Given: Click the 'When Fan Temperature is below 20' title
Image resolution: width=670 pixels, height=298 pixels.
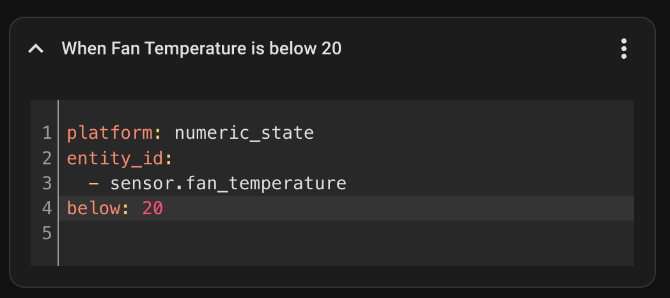Looking at the screenshot, I should (201, 49).
